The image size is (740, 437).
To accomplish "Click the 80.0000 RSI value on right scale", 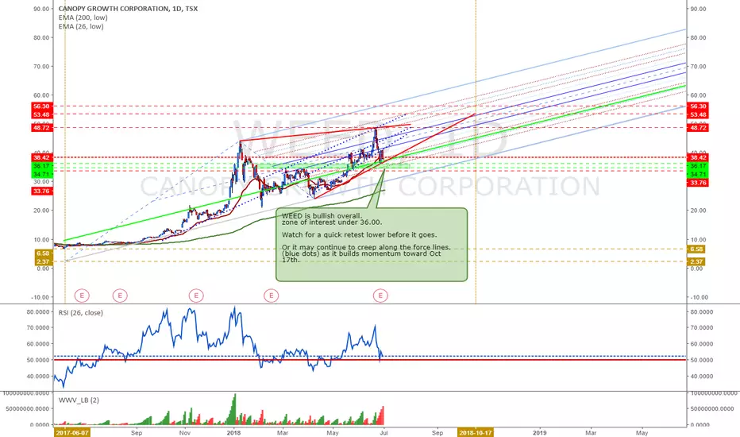I will click(702, 311).
